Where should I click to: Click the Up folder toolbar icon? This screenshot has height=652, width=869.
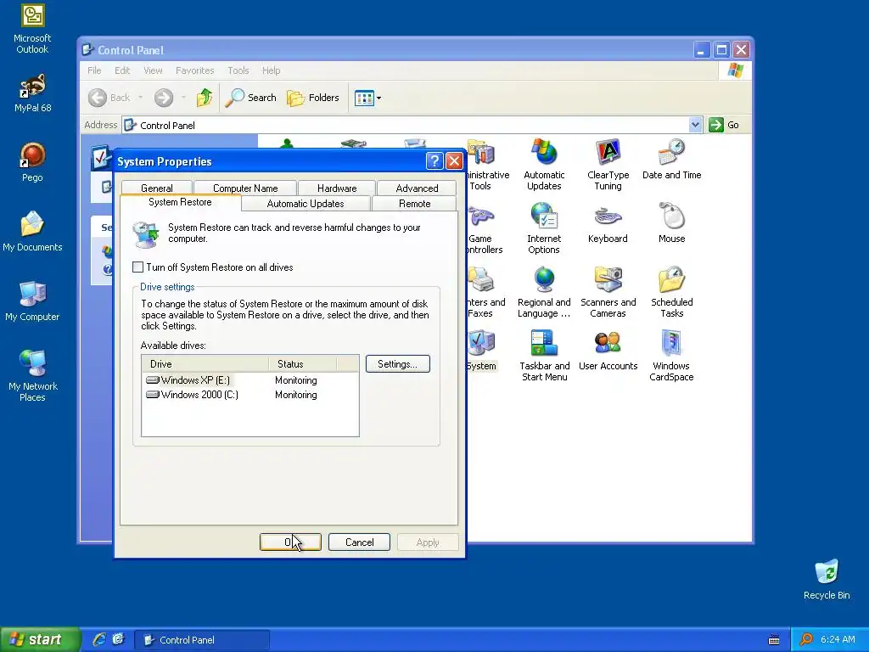[x=205, y=98]
